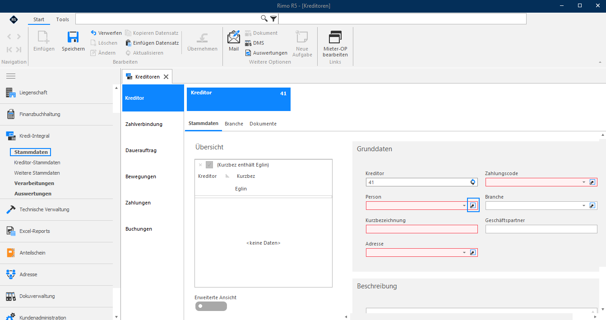606x320 pixels.
Task: Click the search magnifier icon
Action: coord(264,19)
